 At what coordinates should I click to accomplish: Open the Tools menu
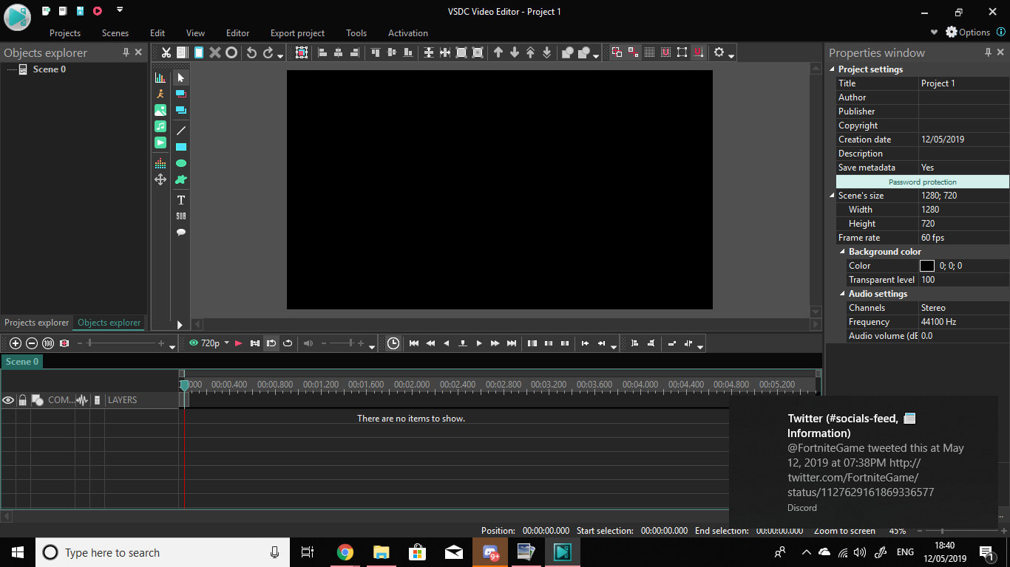click(x=356, y=33)
